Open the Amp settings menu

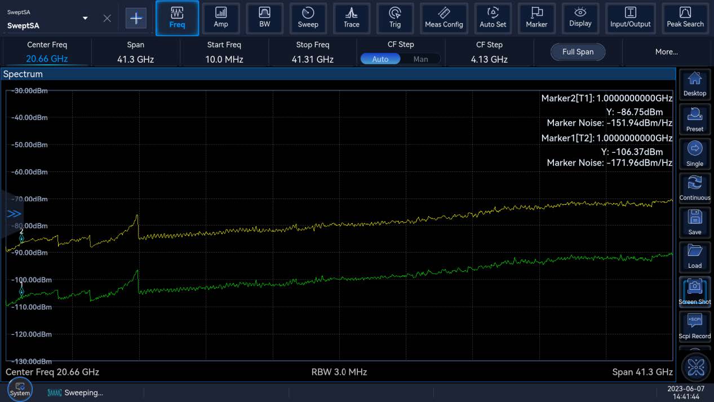tap(221, 18)
